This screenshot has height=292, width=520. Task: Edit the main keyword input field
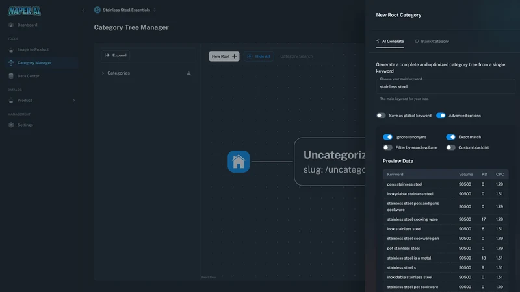[x=445, y=87]
